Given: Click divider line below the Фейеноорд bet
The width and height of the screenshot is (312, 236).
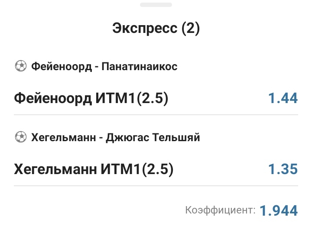Looking at the screenshot, I should click(156, 115).
